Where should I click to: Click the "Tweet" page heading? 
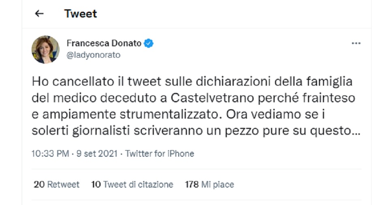[x=81, y=14]
